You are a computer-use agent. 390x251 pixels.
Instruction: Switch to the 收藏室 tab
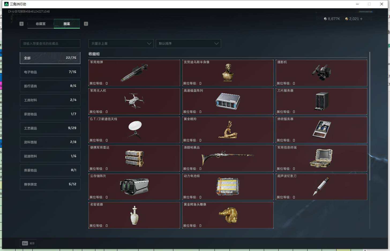41,24
